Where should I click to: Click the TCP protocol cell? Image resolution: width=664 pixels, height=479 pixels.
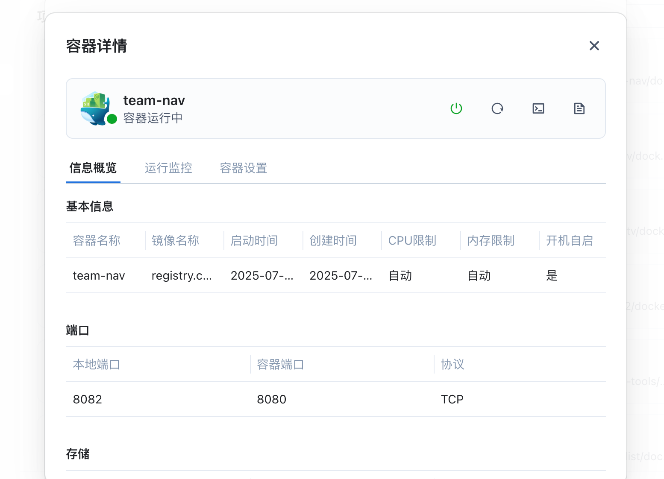click(x=452, y=400)
